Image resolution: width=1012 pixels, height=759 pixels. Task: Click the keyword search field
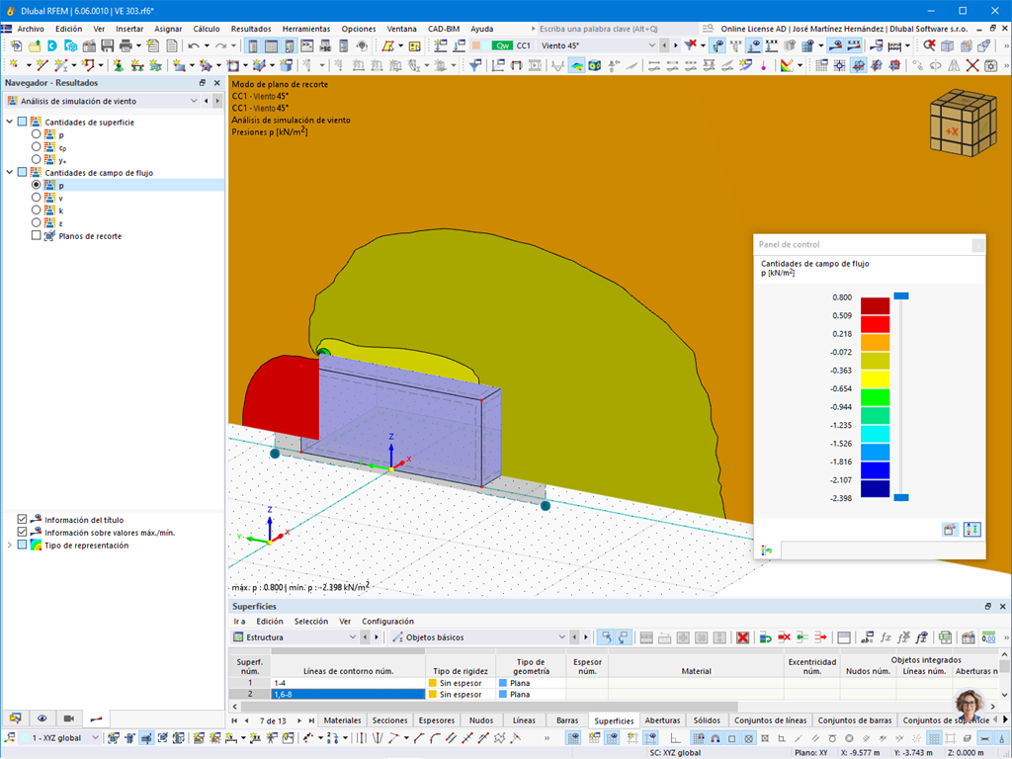617,29
